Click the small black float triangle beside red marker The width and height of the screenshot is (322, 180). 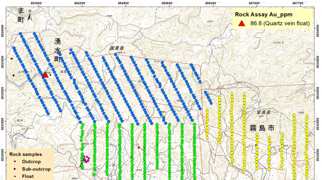[50, 75]
